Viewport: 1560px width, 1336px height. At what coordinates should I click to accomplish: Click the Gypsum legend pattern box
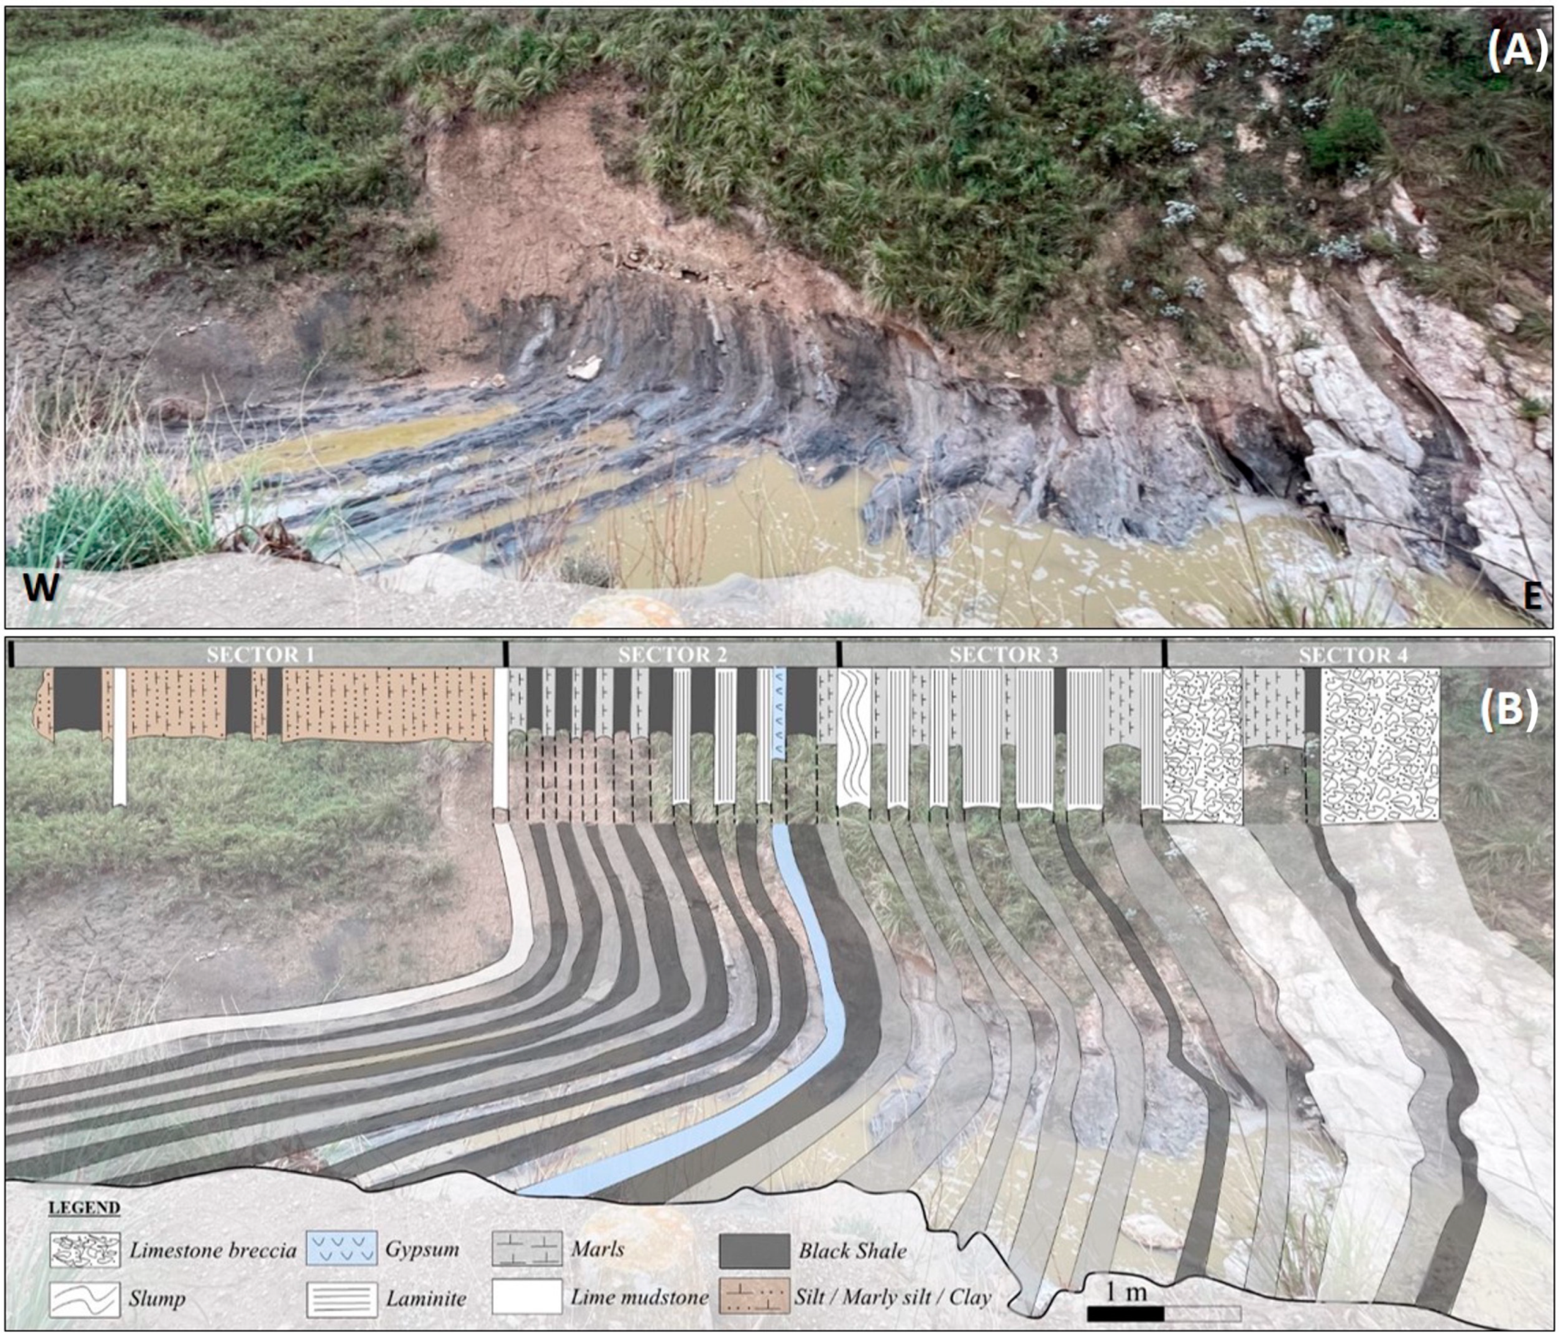click(x=341, y=1249)
